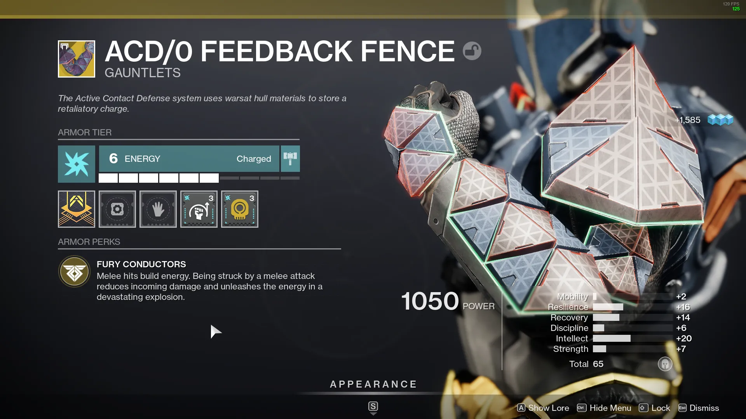Viewport: 746px width, 419px height.
Task: Click the item power level thumbnail
Action: (x=77, y=58)
